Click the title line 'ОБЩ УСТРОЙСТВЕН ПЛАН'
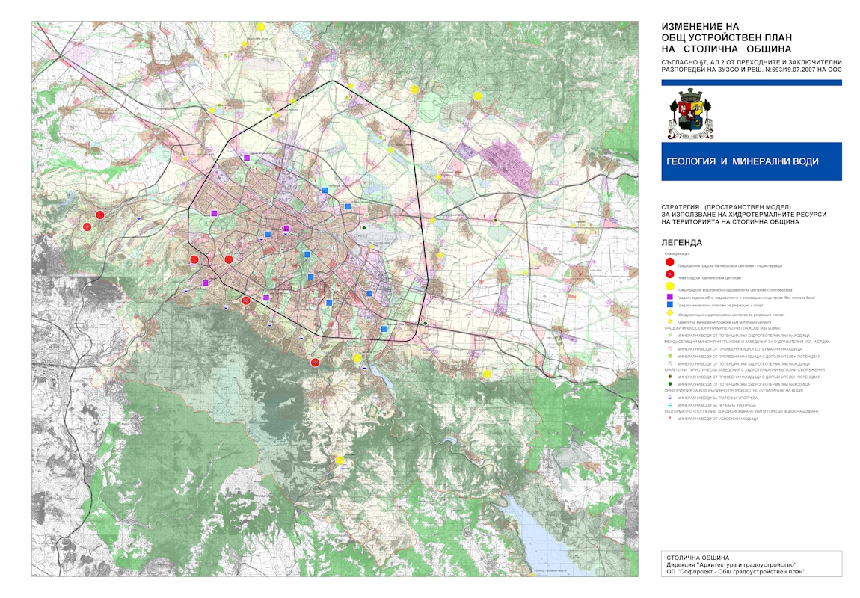Screen dimensions: 860x598 [727, 38]
